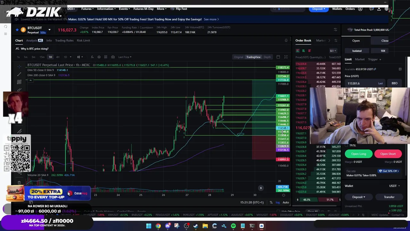Viewport: 410px width, 231px height.
Task: Open the Last Price source dropdown
Action: (x=125, y=57)
